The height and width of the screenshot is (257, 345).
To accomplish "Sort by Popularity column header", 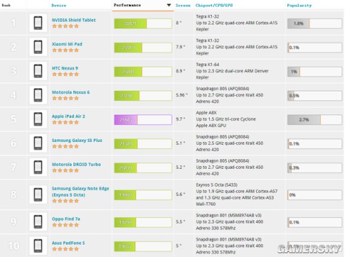I will (299, 6).
